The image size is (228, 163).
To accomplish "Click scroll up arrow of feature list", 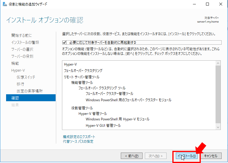I will pos(218,63).
